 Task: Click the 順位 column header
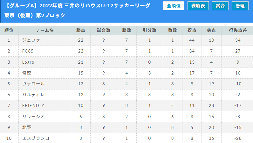tap(9, 30)
